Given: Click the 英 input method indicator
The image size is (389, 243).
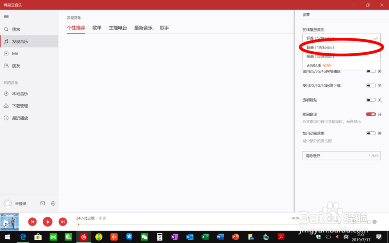Looking at the screenshot, I should [346, 237].
